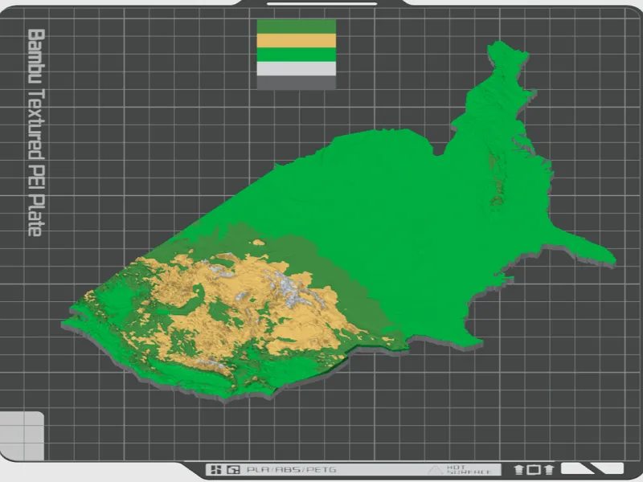This screenshot has height=482, width=643.
Task: Click the left upward arrow icon
Action: 518,470
